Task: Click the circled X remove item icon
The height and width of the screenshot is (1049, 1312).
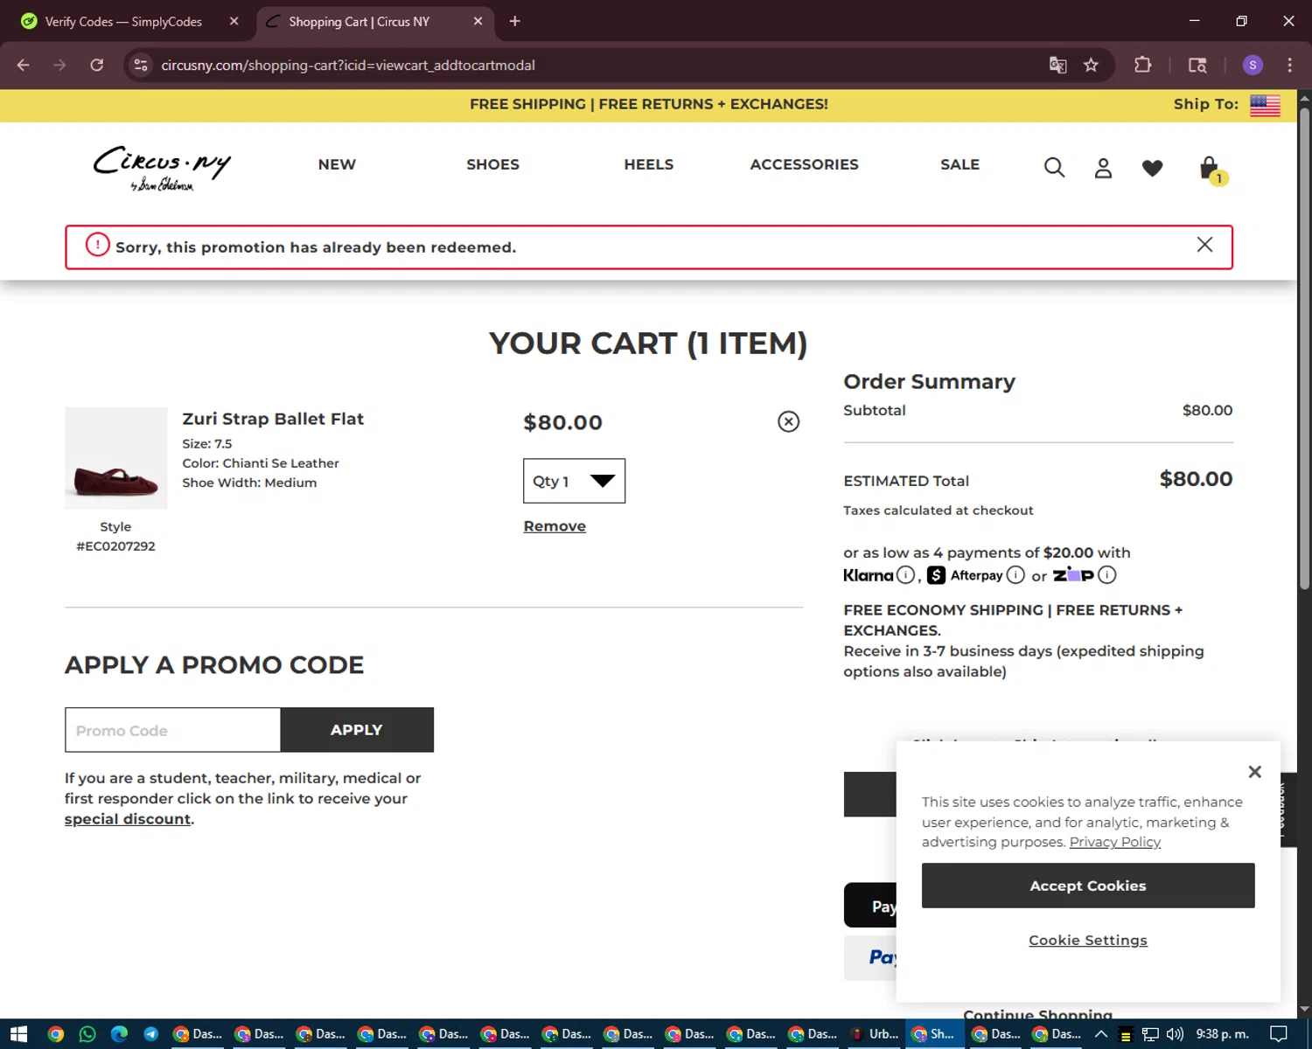Action: (788, 421)
